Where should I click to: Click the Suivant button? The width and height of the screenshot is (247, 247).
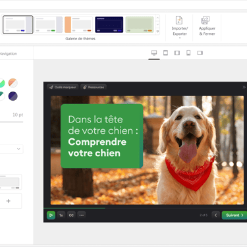[234, 215]
